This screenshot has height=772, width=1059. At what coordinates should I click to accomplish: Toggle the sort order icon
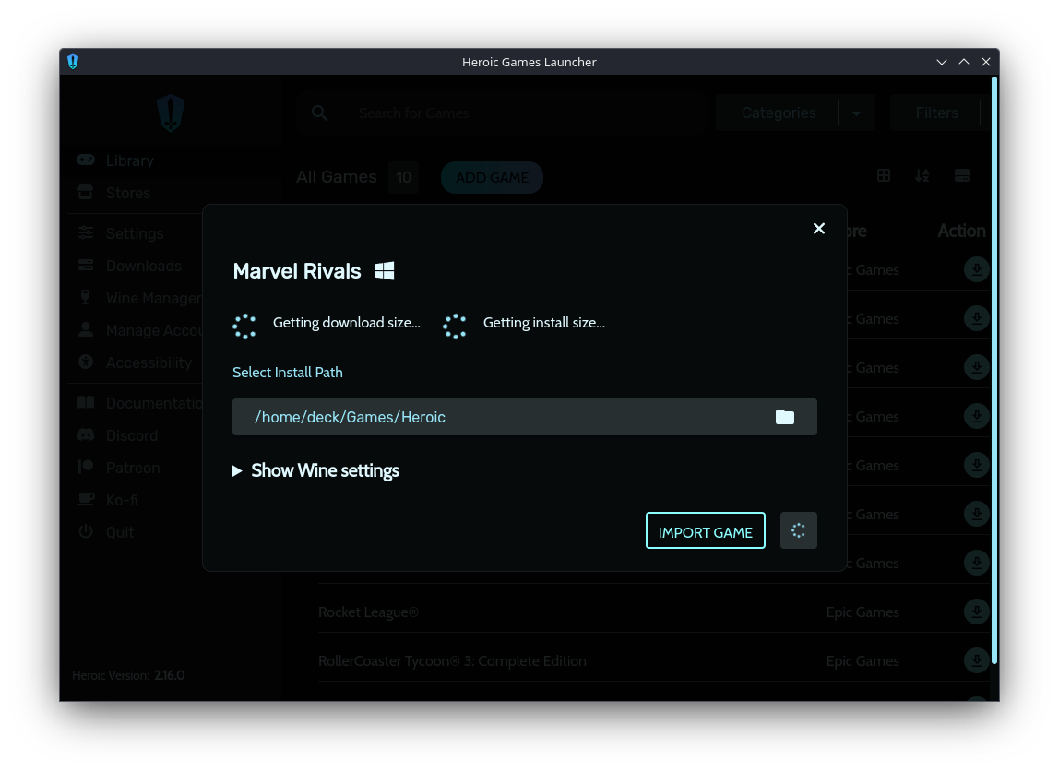(x=922, y=175)
